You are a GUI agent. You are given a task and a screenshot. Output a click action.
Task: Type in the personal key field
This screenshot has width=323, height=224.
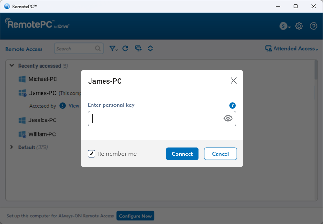pos(156,119)
